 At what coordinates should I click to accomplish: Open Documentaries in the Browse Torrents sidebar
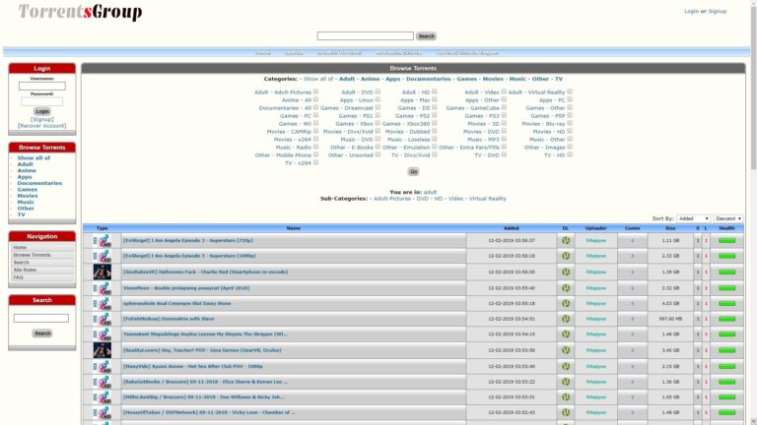click(x=39, y=183)
